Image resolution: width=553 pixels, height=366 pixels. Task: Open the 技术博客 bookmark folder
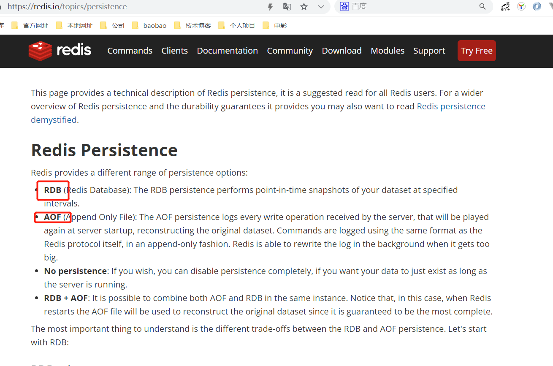pyautogui.click(x=198, y=26)
